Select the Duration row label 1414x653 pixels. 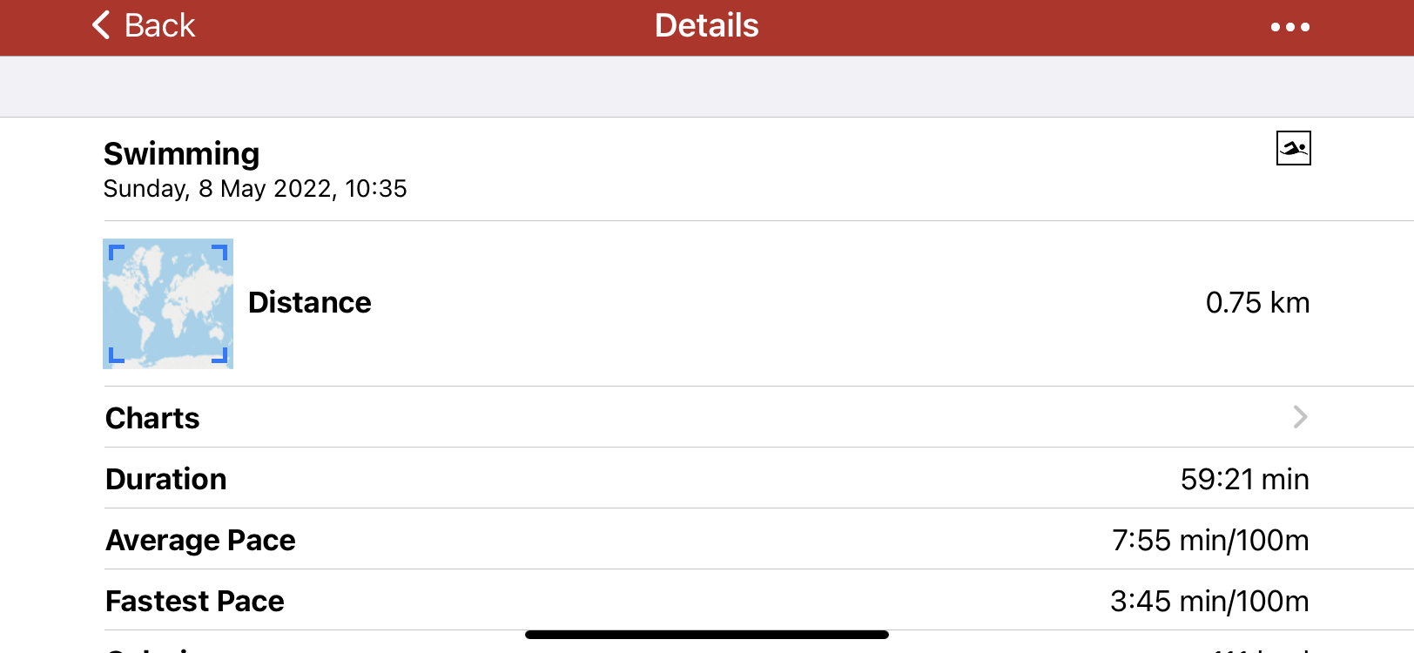pos(166,479)
